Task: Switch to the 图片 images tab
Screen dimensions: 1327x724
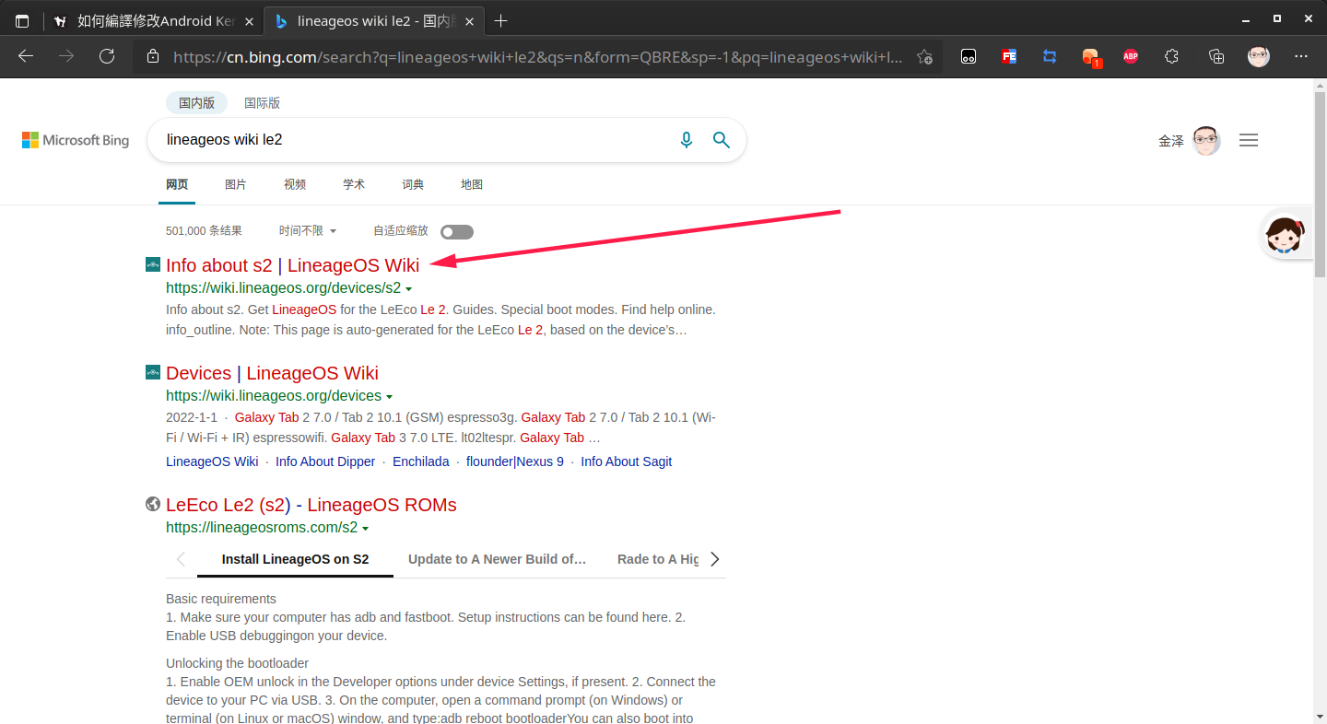Action: click(x=236, y=185)
